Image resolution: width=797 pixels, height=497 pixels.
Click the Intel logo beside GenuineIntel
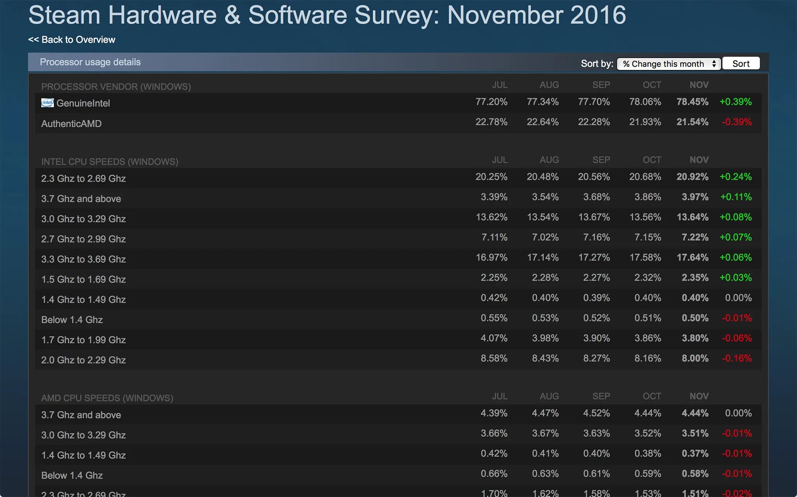[47, 103]
